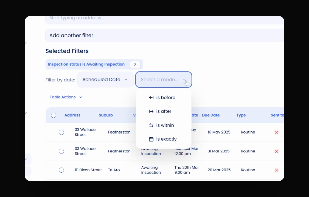Click Awaiting Inspection status in 111 Dixon Street row

tap(151, 170)
